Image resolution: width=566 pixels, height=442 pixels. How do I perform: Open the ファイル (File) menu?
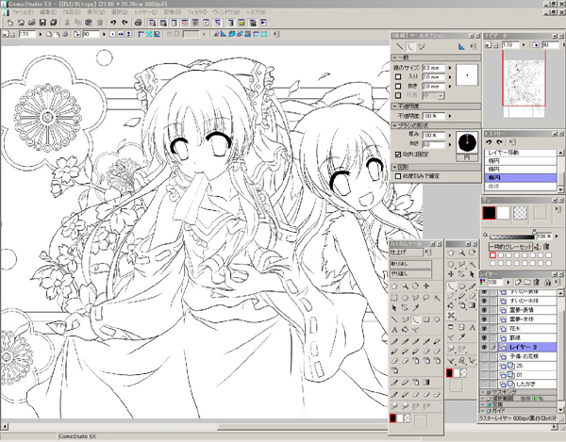(x=23, y=12)
